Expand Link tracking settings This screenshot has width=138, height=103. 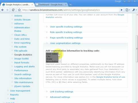coord(62,92)
